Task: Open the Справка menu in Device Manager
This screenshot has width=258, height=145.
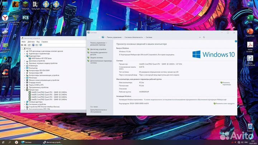Action: tap(44, 42)
